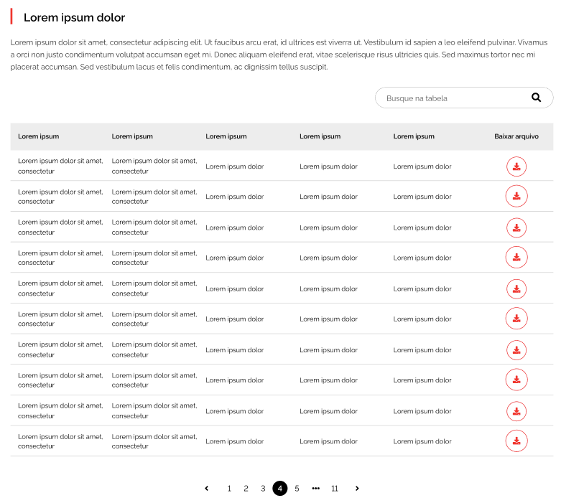The height and width of the screenshot is (503, 561).
Task: Download the file in the sixth table row
Action: click(x=516, y=319)
